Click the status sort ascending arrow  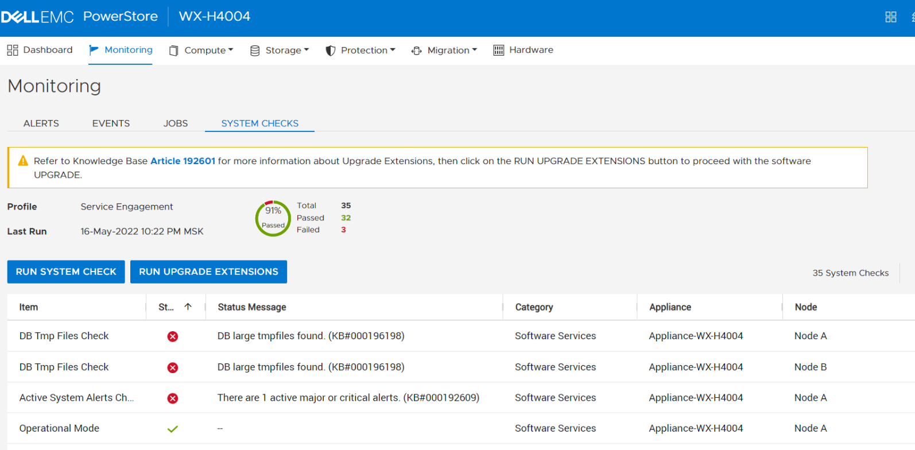pos(188,307)
